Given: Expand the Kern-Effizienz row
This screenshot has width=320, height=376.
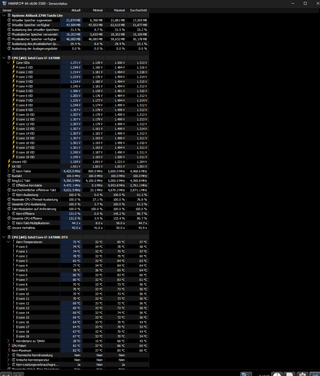Looking at the screenshot, I should (x=8, y=214).
